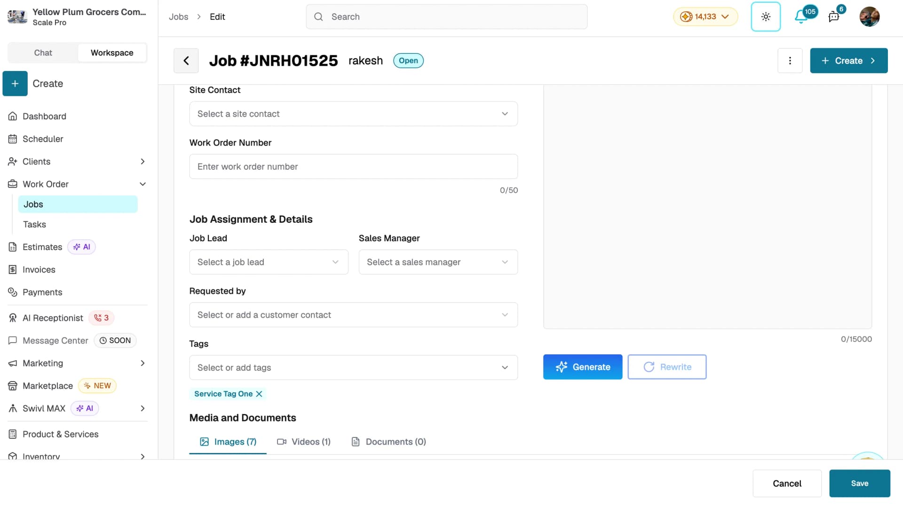This screenshot has width=903, height=507.
Task: Click the Marketplace store icon
Action: coord(13,386)
